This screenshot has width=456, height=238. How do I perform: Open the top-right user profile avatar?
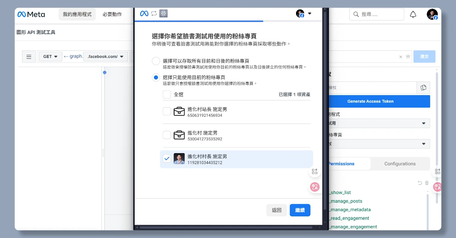point(432,14)
